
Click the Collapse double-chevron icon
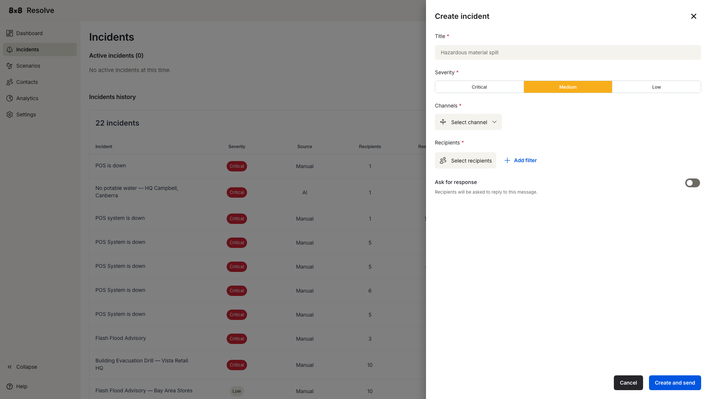click(10, 367)
